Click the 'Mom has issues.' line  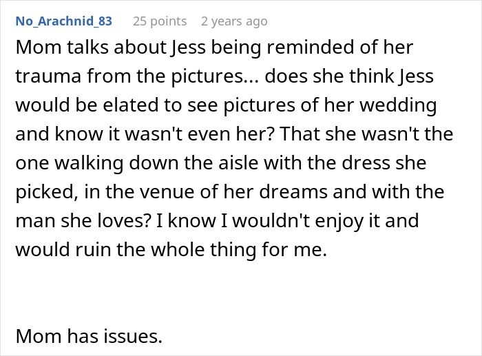[88, 337]
